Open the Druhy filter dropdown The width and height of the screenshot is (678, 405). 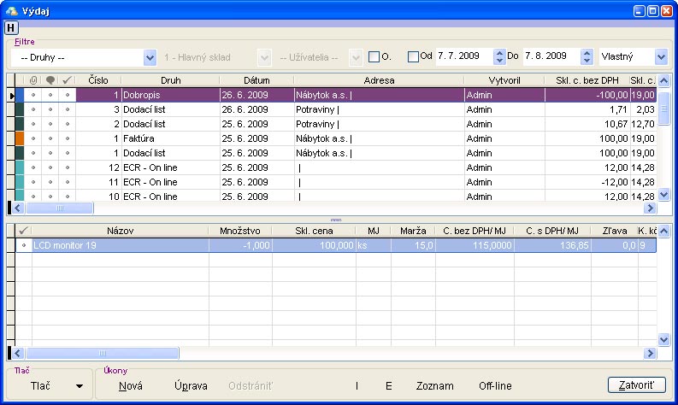pyautogui.click(x=150, y=57)
